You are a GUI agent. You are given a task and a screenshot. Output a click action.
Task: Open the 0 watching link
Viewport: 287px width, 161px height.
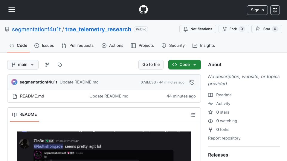[x=222, y=121]
